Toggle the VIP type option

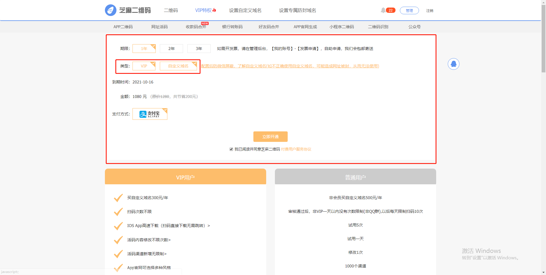144,66
